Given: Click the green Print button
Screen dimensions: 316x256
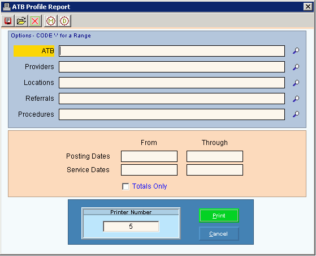Looking at the screenshot, I should pos(219,216).
